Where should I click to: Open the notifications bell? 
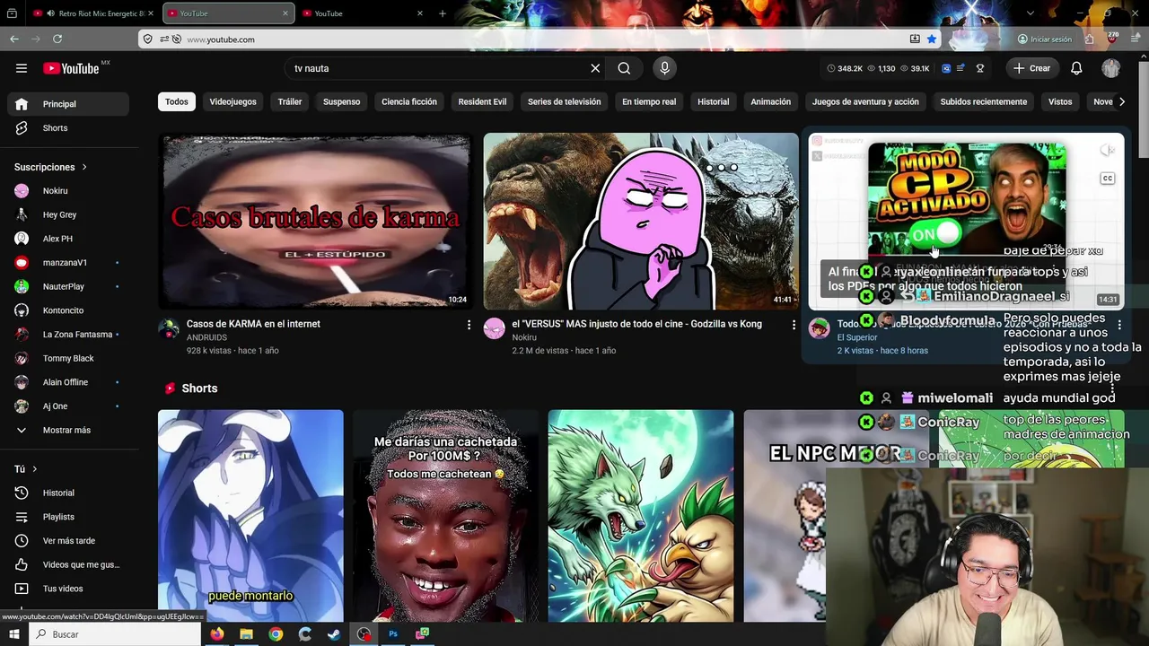coord(1076,68)
